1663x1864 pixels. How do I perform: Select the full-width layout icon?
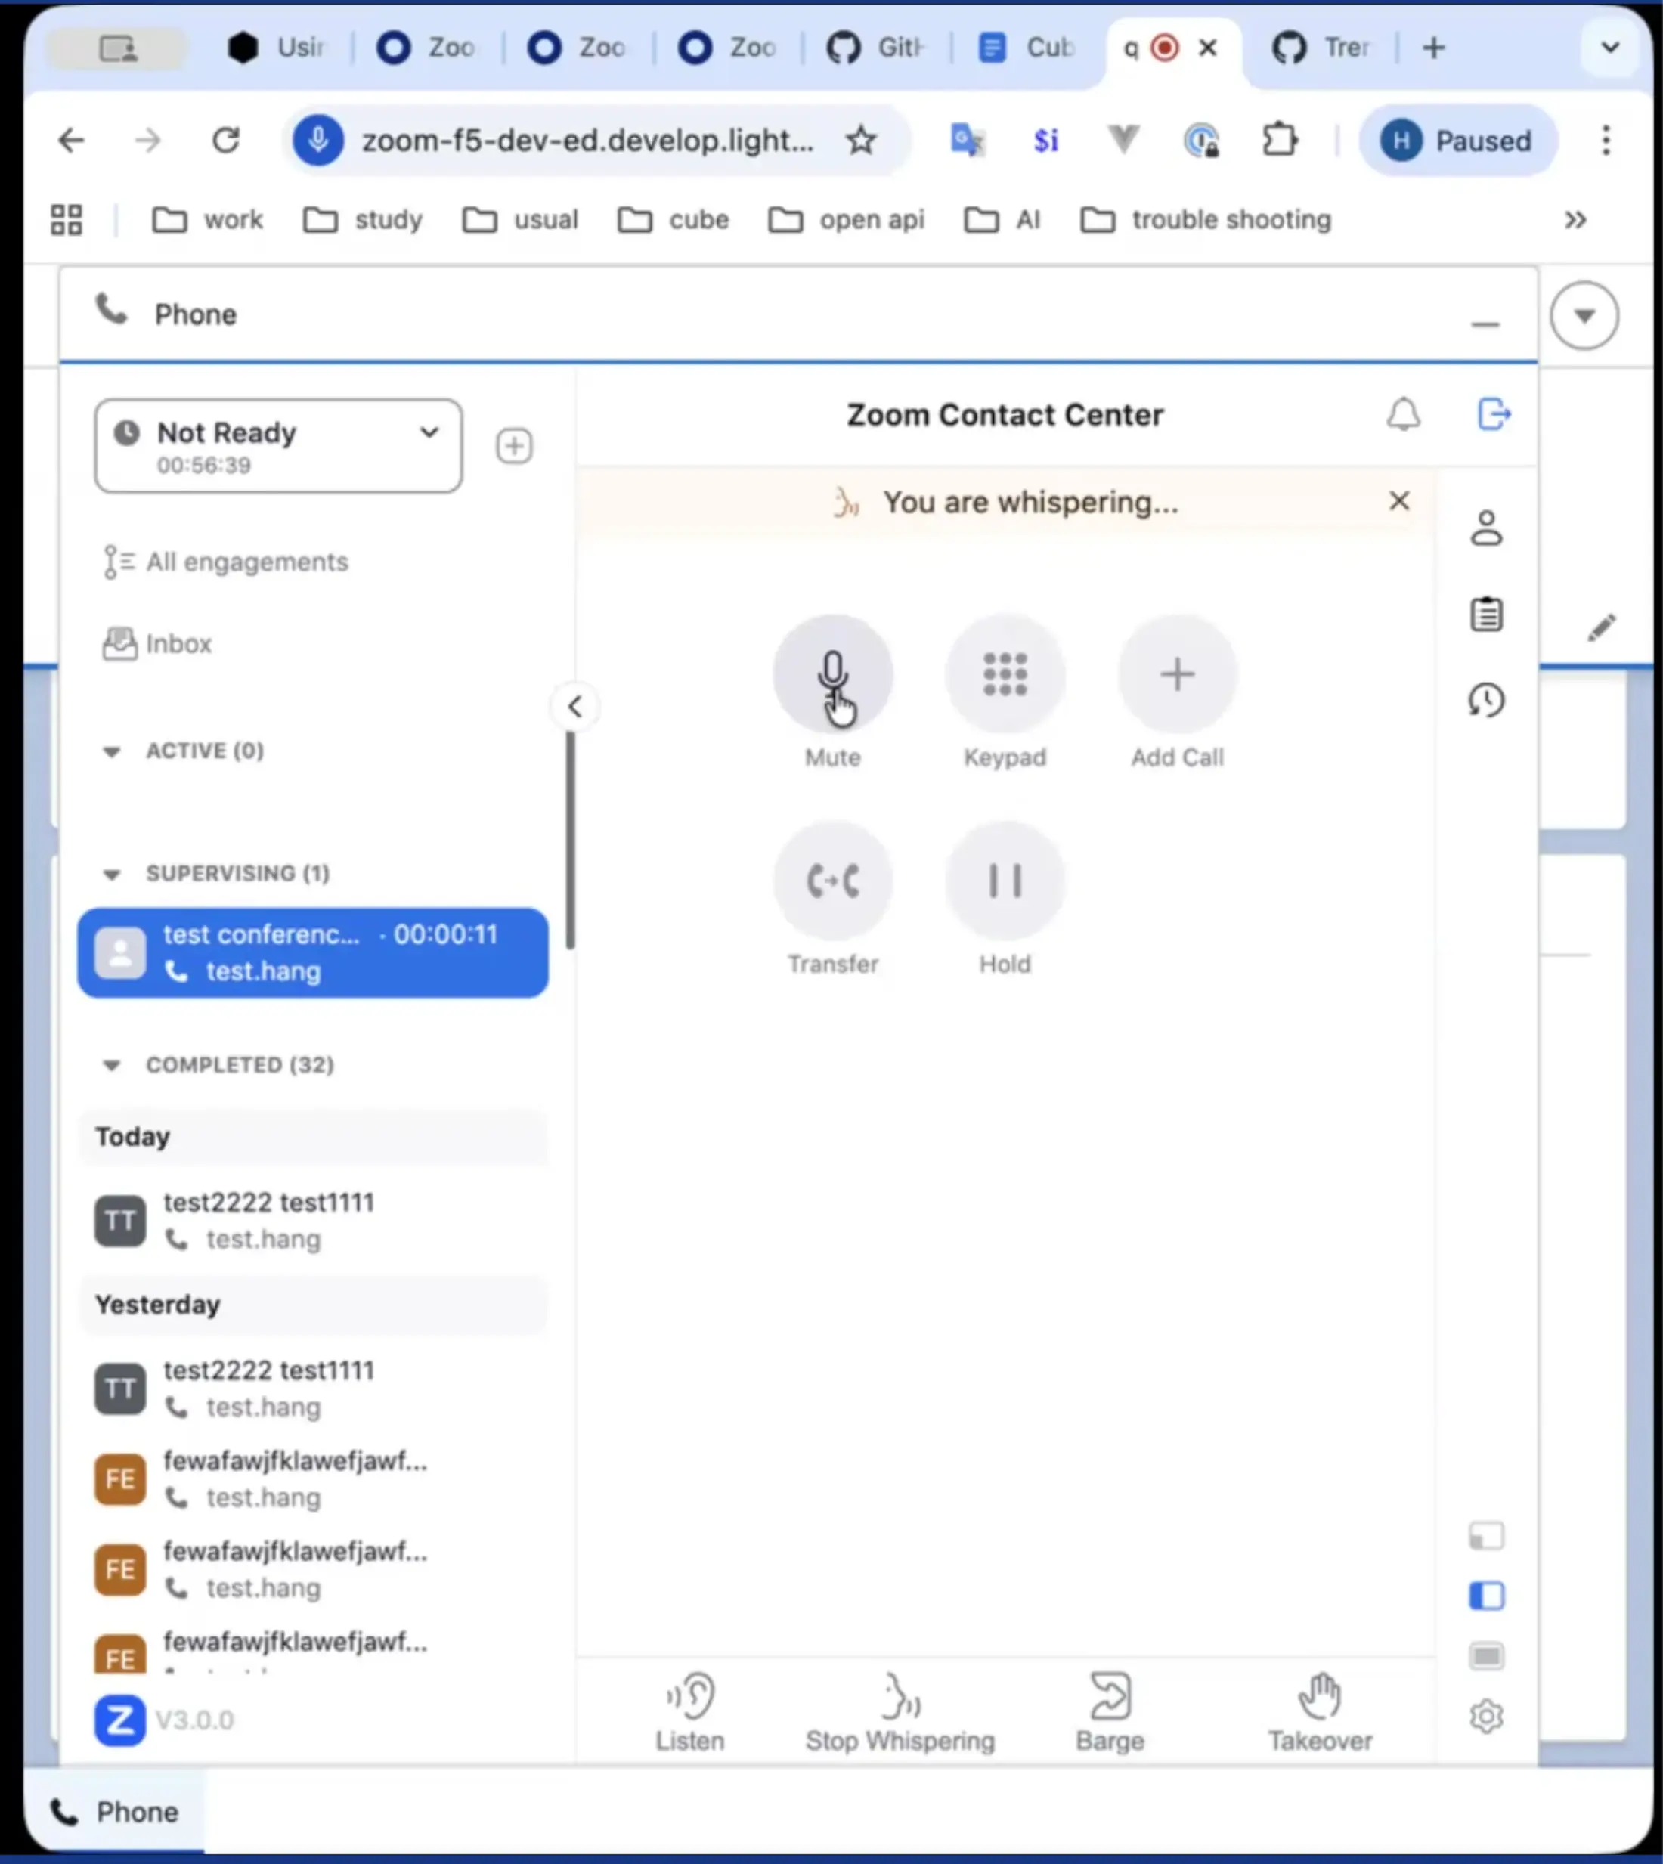click(x=1487, y=1655)
